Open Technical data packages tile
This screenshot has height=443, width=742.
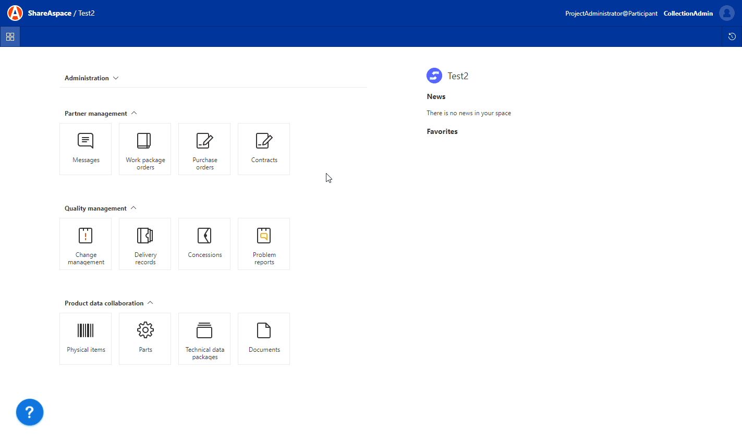click(204, 339)
